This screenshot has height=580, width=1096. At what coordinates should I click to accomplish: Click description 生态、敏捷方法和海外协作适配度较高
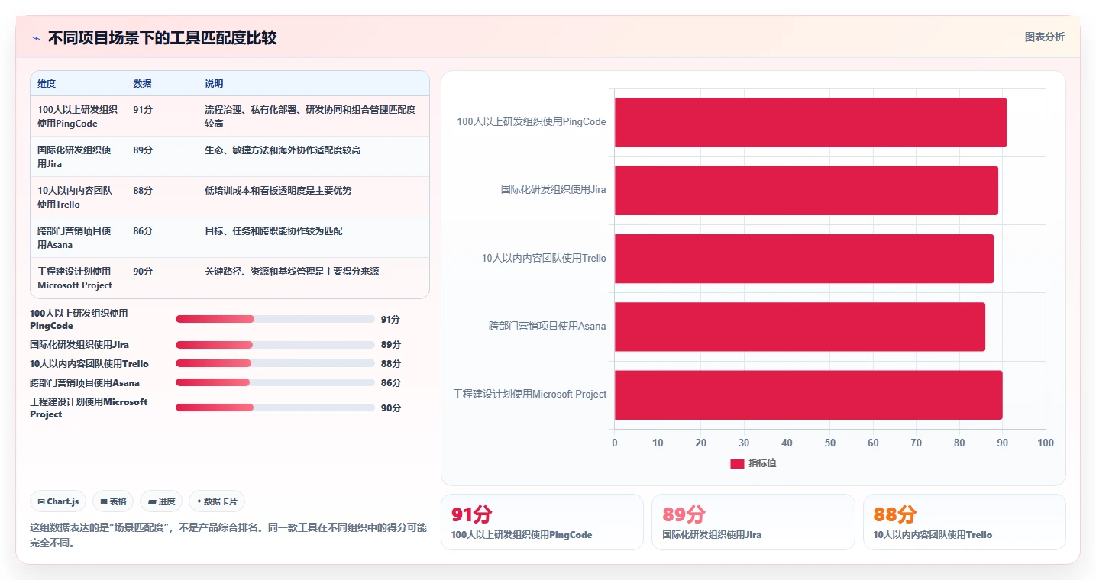coord(283,150)
